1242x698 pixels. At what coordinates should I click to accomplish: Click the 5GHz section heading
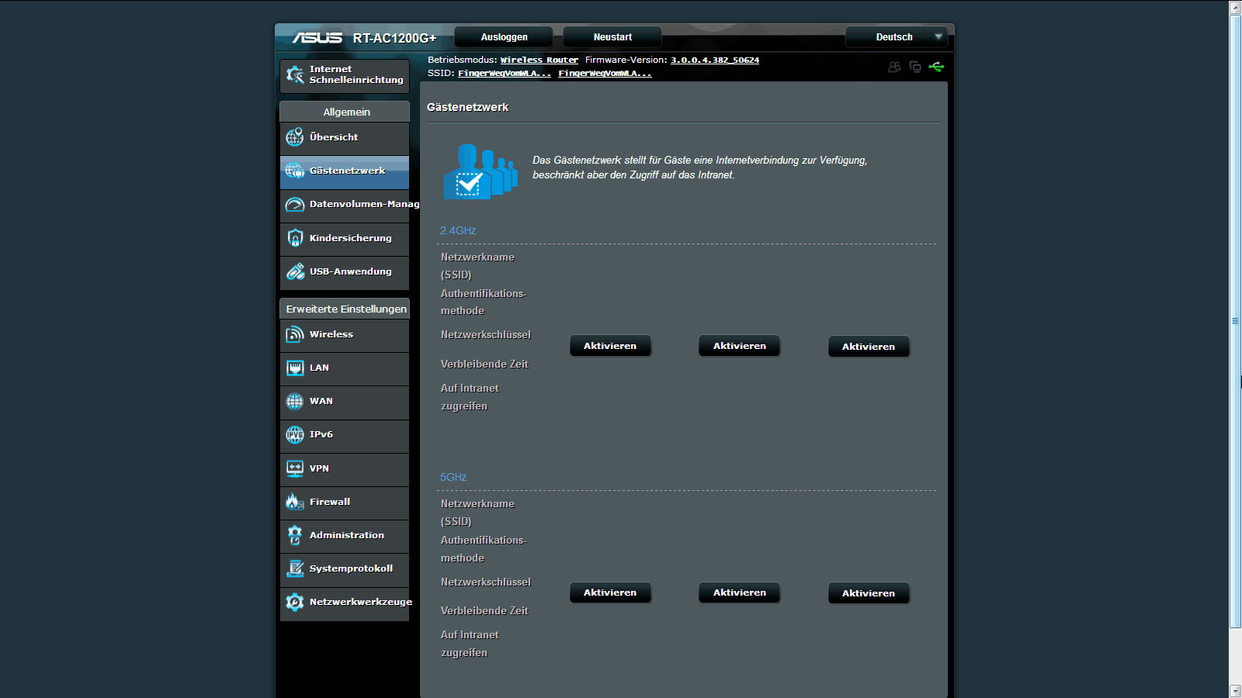tap(453, 477)
